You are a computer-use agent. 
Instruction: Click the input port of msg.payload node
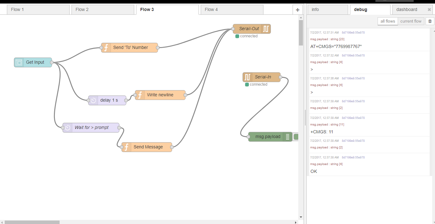248,137
